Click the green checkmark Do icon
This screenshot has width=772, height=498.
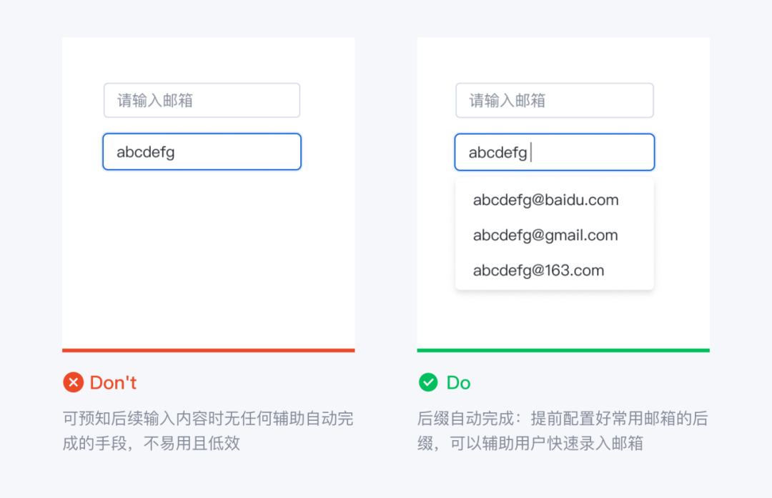428,382
